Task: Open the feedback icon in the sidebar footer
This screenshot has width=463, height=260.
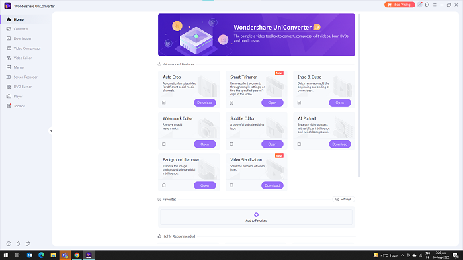Action: coord(28,243)
